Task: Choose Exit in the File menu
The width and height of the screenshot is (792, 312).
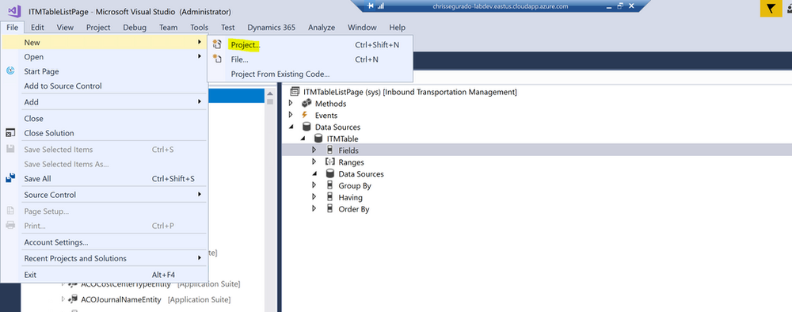Action: (x=104, y=275)
